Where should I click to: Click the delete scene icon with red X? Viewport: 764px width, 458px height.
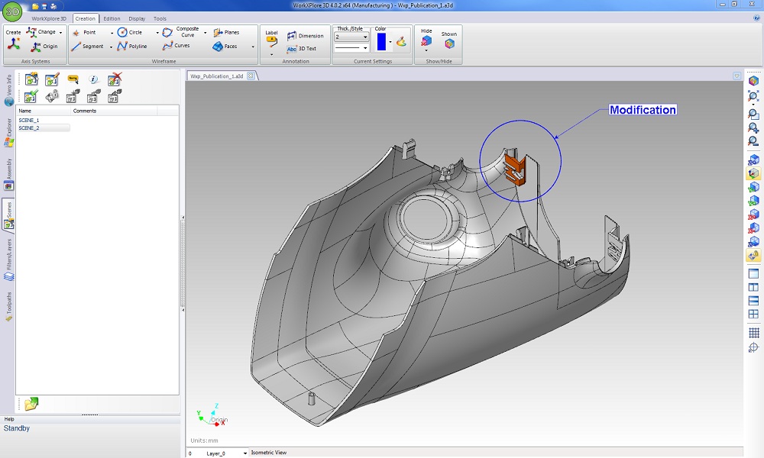[115, 79]
